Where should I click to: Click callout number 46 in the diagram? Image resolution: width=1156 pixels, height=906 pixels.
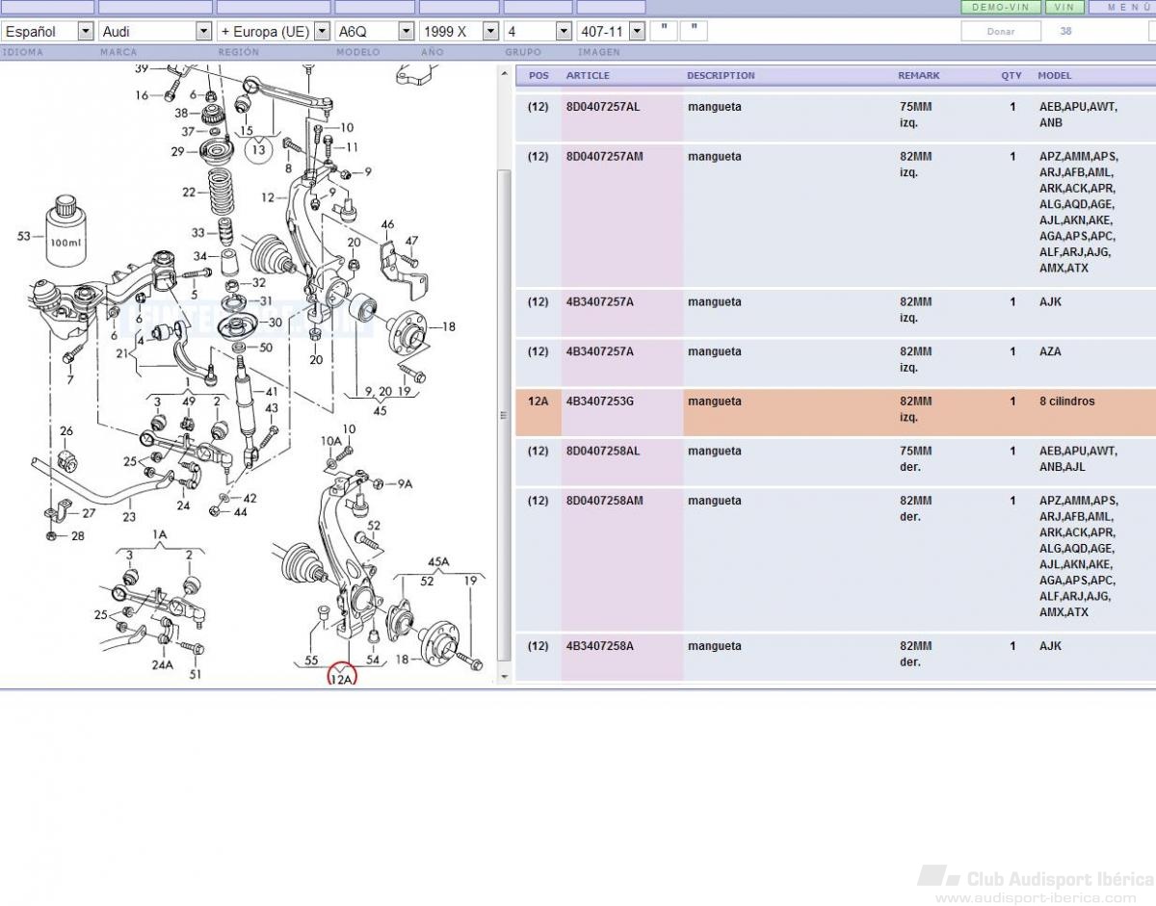coord(387,224)
